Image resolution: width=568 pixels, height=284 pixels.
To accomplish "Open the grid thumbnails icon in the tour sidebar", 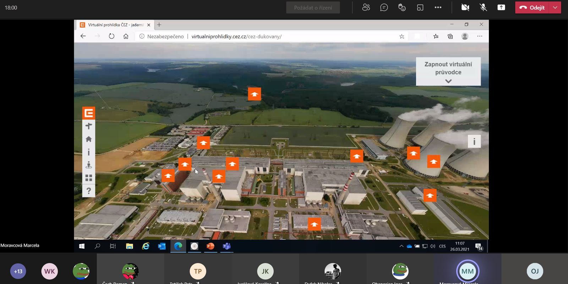I will pyautogui.click(x=89, y=178).
